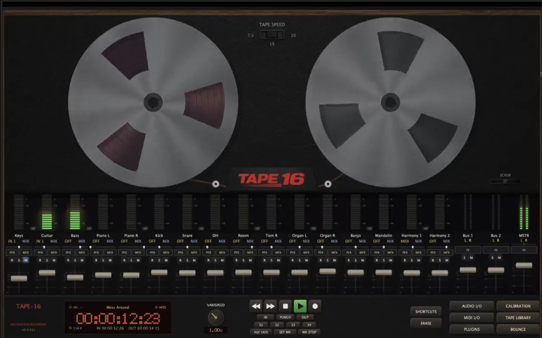This screenshot has width=542, height=338.
Task: Open the Tape Library
Action: point(518,318)
